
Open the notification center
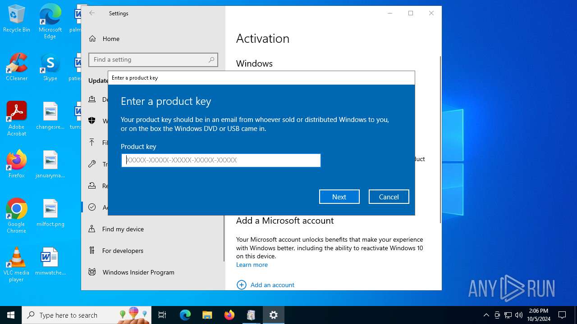coord(562,315)
